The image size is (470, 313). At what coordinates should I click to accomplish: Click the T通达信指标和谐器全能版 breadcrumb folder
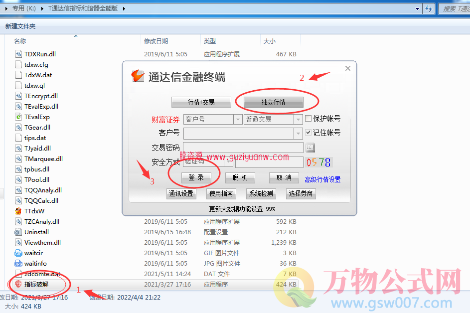[83, 8]
